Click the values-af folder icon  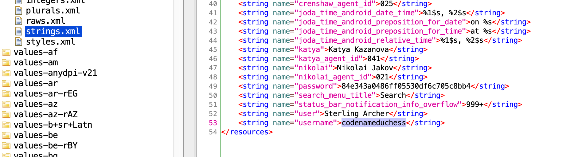point(6,52)
